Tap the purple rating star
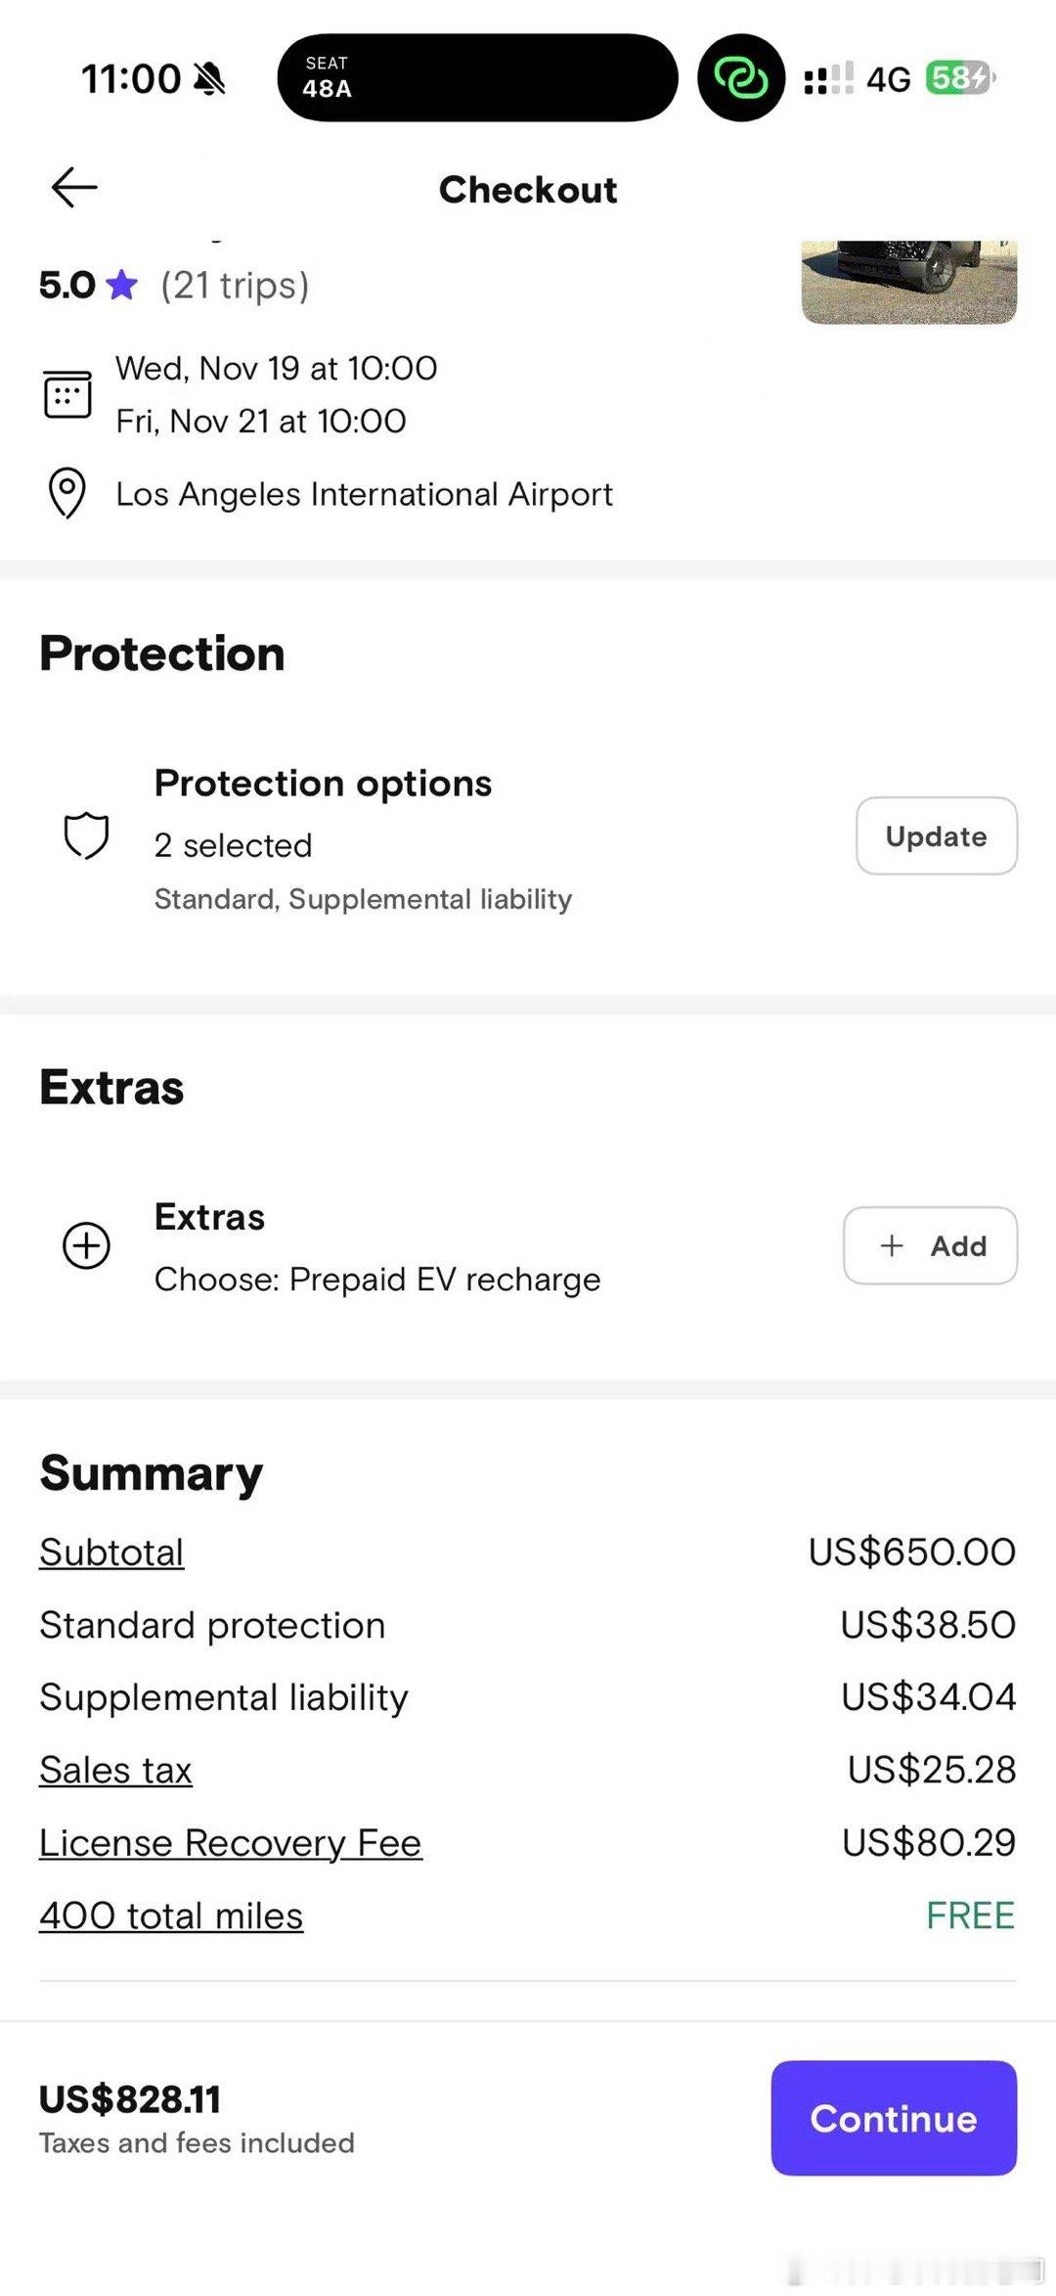The image size is (1056, 2296). (x=122, y=286)
